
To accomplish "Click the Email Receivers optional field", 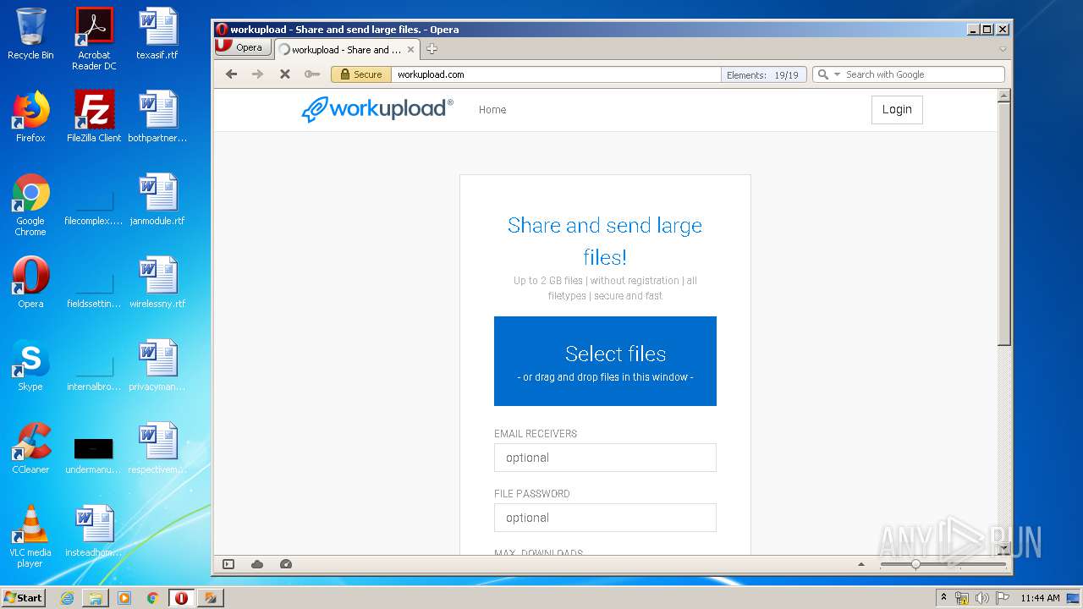I will point(605,458).
